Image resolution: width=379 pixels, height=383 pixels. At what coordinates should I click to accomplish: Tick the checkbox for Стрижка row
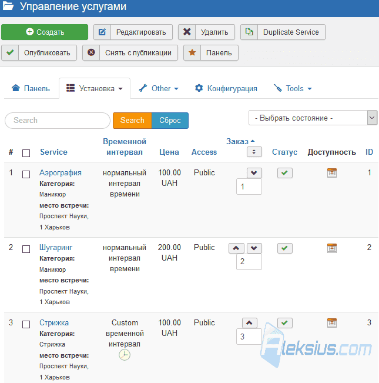tap(26, 324)
